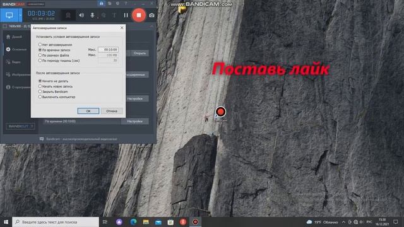Click the Открыть button
Viewport: 404px width, 227px height.
pyautogui.click(x=140, y=53)
